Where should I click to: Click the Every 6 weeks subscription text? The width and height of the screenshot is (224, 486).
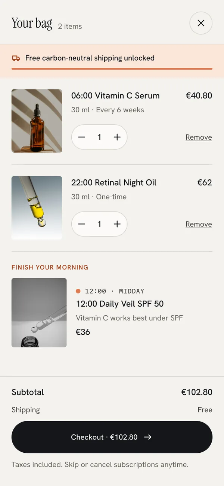(x=120, y=110)
